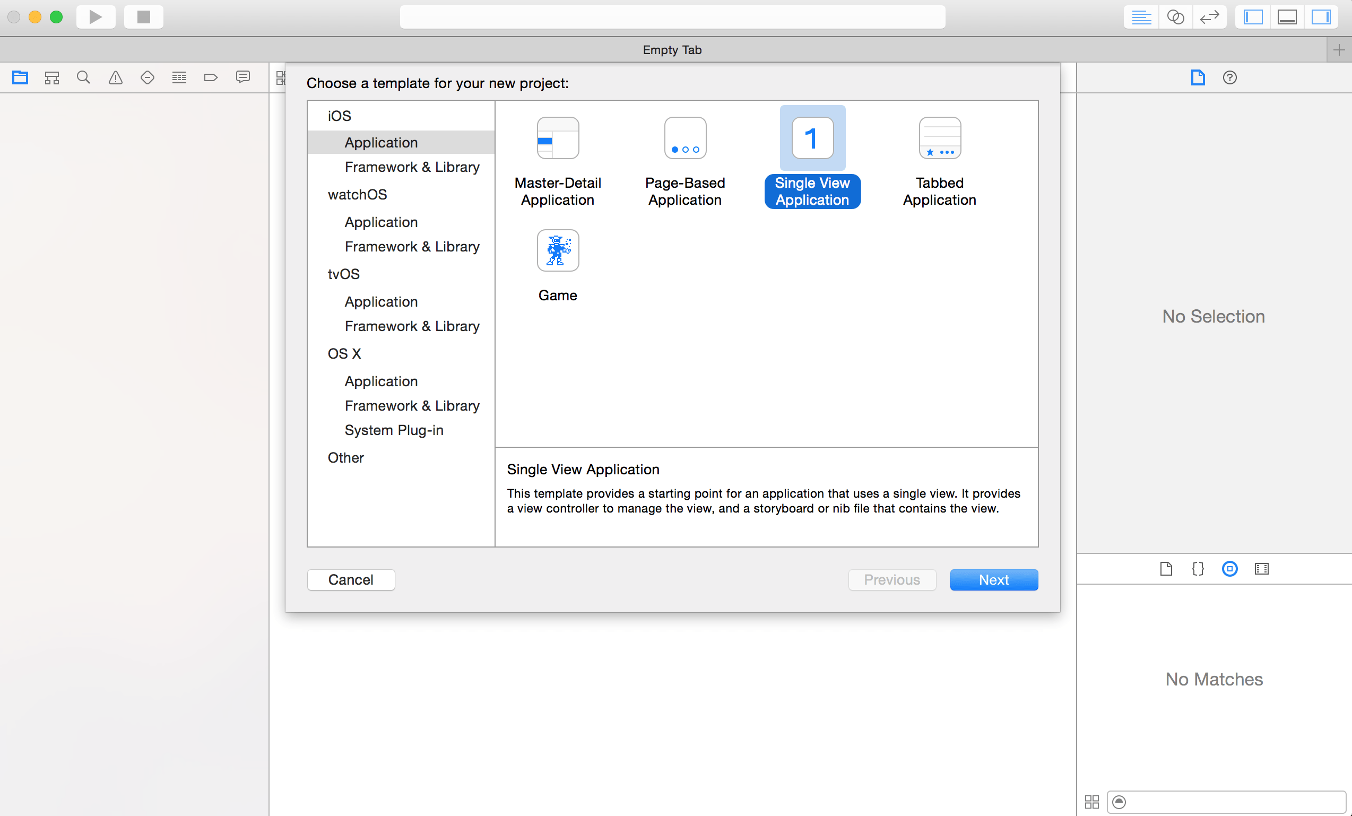The image size is (1352, 816).
Task: Click the Cancel button
Action: 351,580
